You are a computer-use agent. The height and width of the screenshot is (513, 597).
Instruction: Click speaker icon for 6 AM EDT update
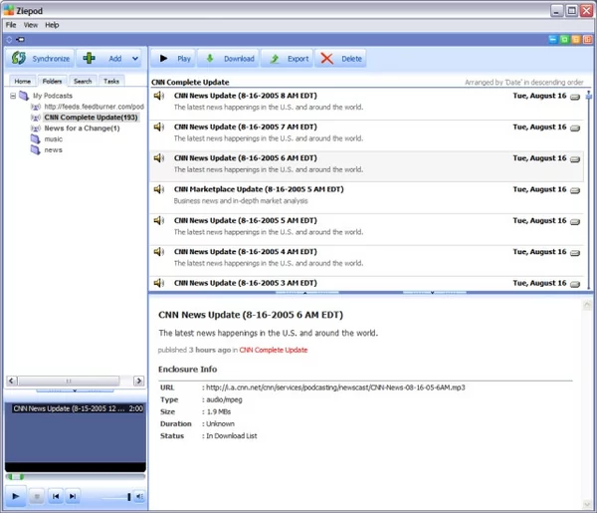point(159,158)
